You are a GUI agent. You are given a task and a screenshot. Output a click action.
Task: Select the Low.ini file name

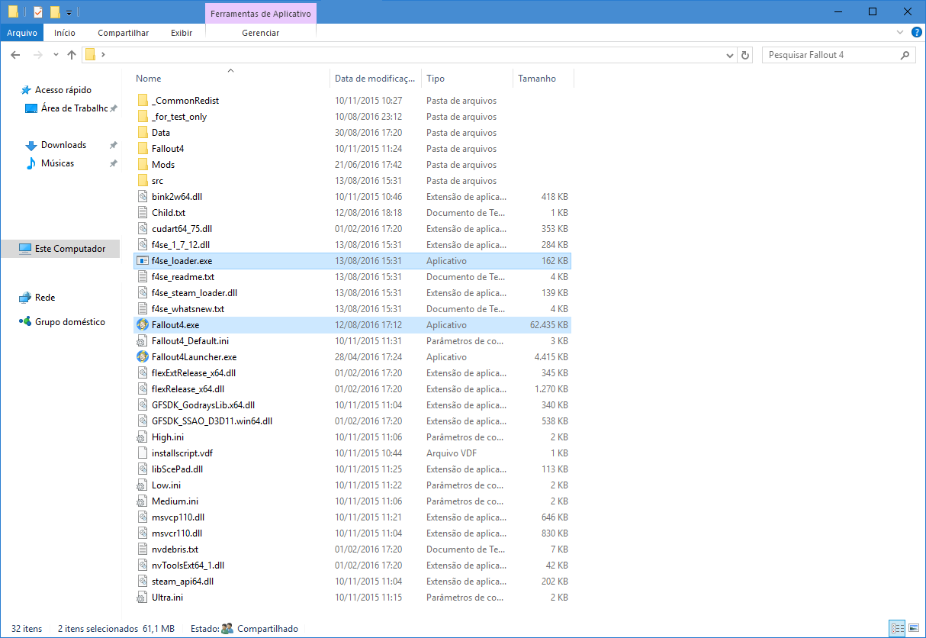point(166,485)
